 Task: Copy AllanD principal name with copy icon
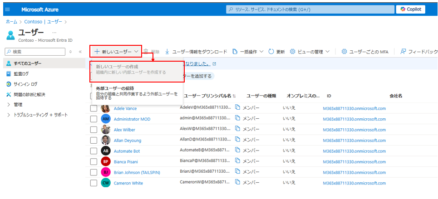(x=238, y=139)
